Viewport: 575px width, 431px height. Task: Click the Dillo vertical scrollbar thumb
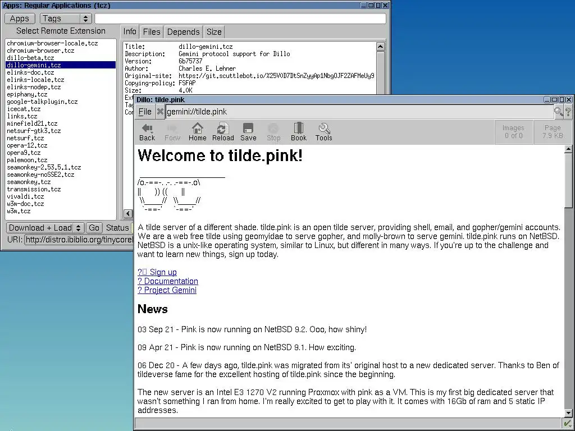(568, 181)
